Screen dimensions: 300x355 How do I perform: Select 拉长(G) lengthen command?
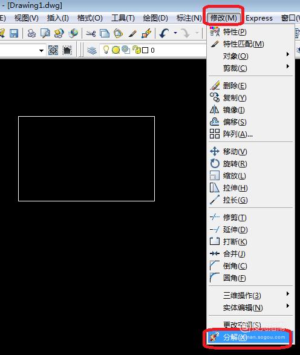250,200
